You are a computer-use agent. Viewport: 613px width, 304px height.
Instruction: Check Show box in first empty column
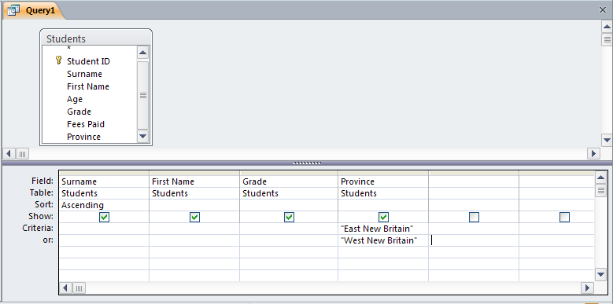(474, 217)
